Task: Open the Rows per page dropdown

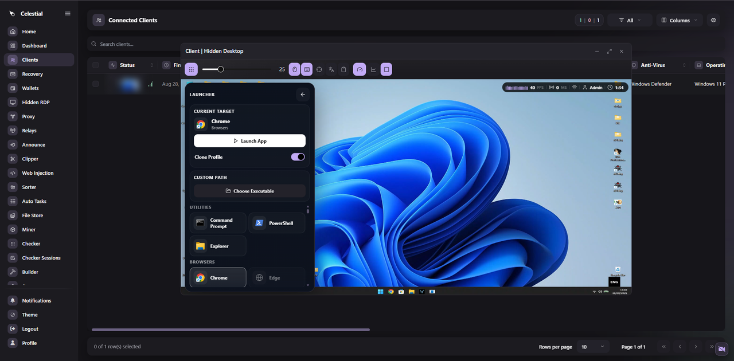Action: 593,347
